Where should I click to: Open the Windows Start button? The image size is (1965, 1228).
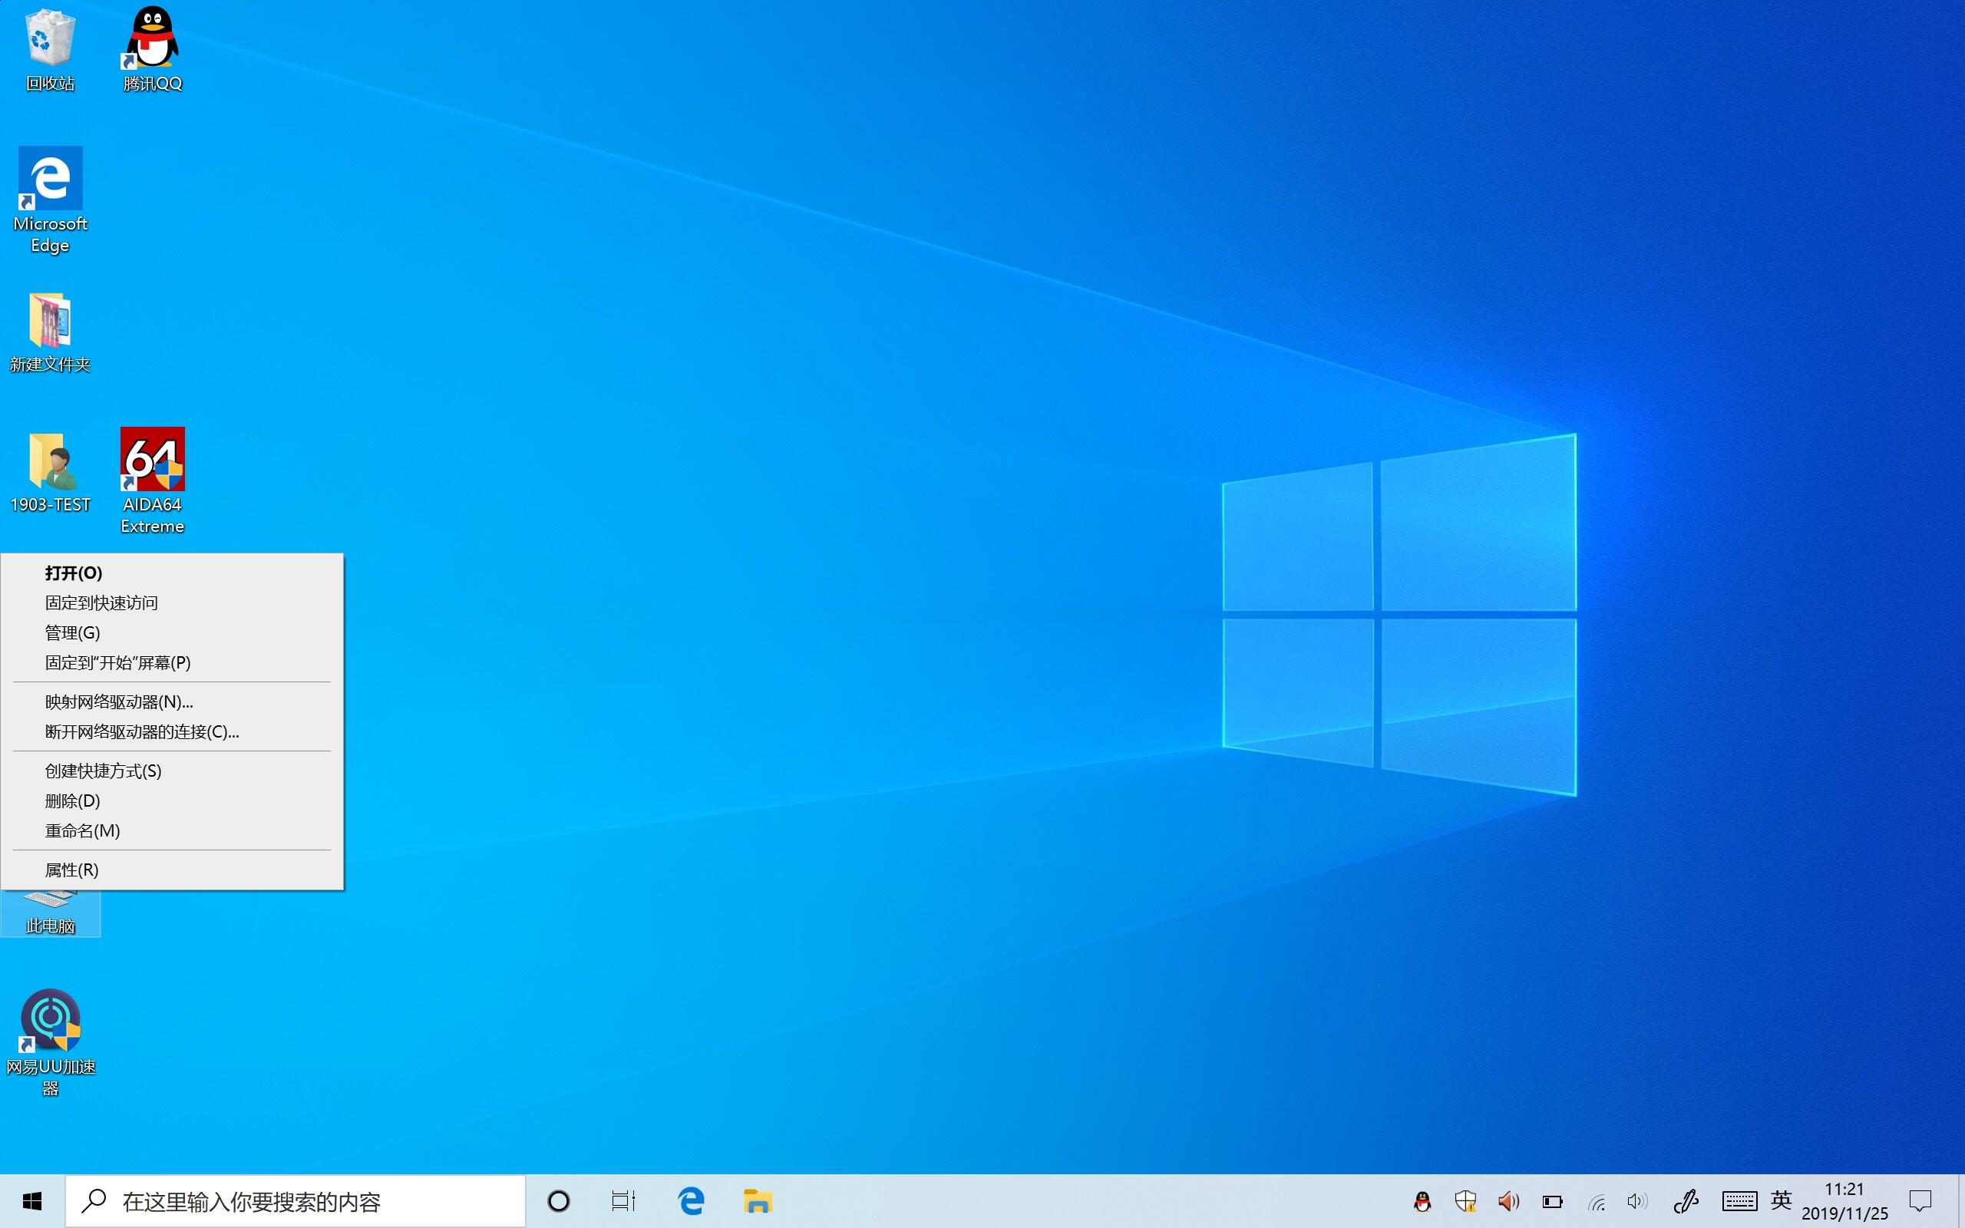coord(32,1201)
